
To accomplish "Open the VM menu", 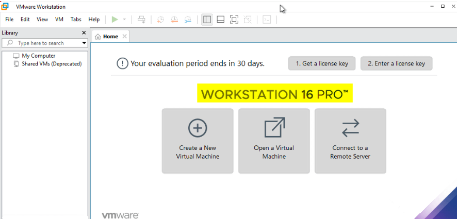I will pos(59,20).
